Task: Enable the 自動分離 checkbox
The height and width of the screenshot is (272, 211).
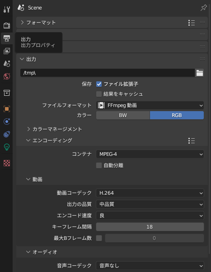Action: tap(99, 165)
